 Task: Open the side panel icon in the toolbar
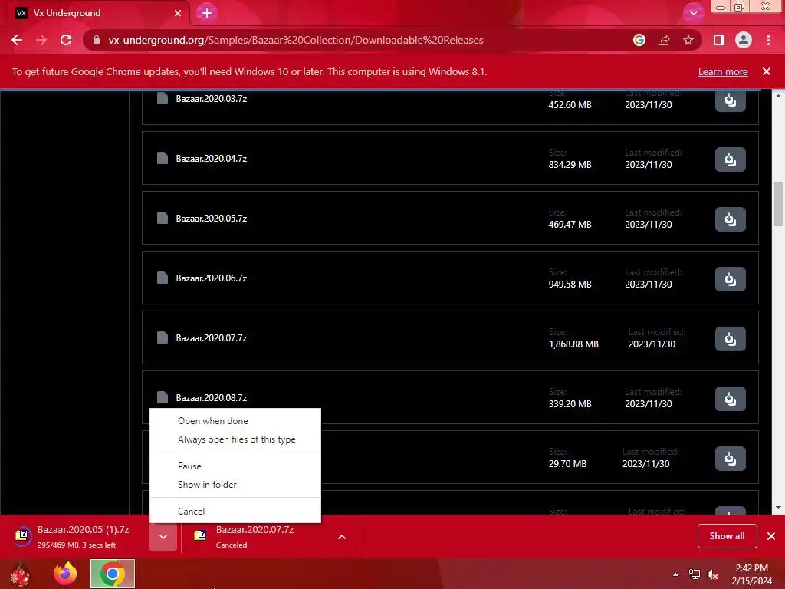pos(719,40)
